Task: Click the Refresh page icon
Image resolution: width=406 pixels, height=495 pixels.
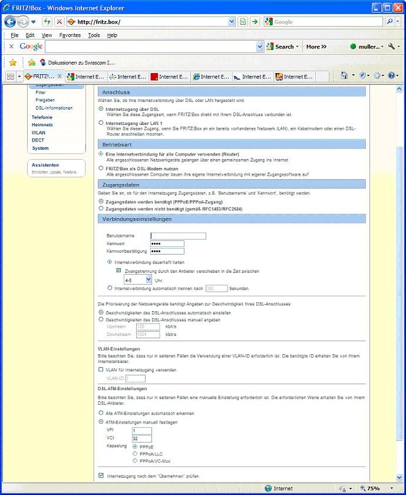Action: pyautogui.click(x=47, y=22)
